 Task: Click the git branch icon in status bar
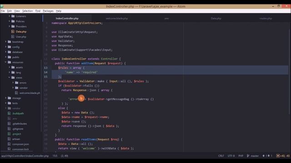pyautogui.click(x=248, y=156)
